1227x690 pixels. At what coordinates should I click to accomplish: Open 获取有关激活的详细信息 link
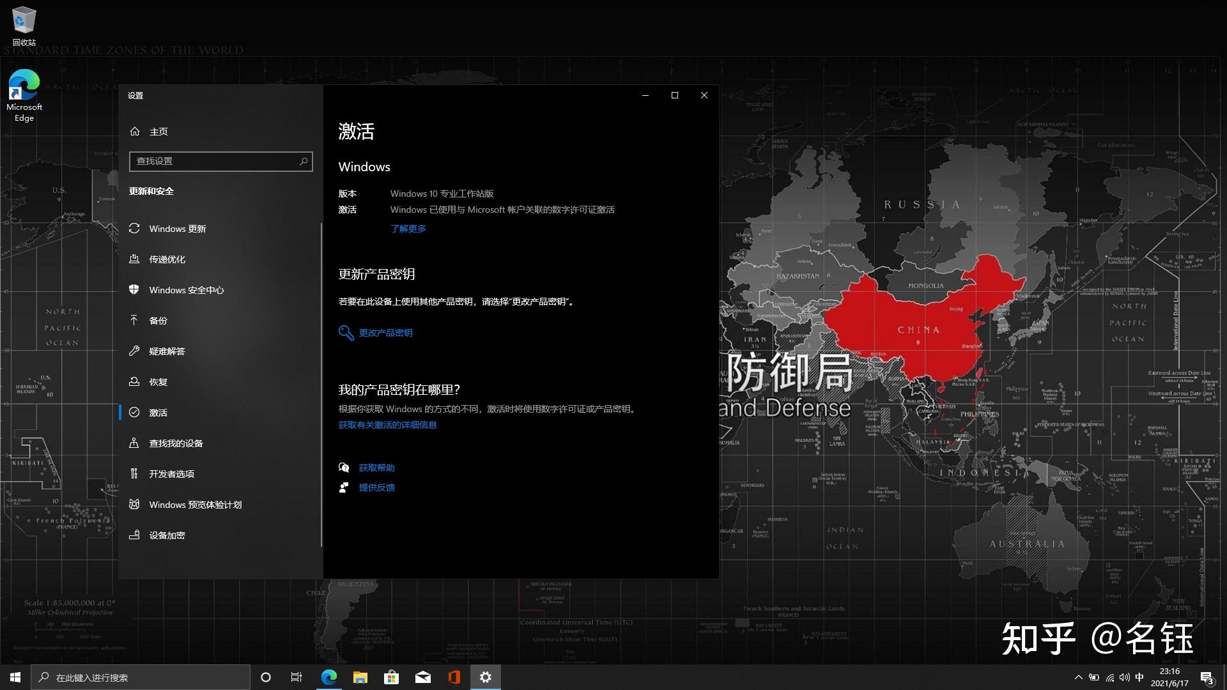click(x=387, y=425)
